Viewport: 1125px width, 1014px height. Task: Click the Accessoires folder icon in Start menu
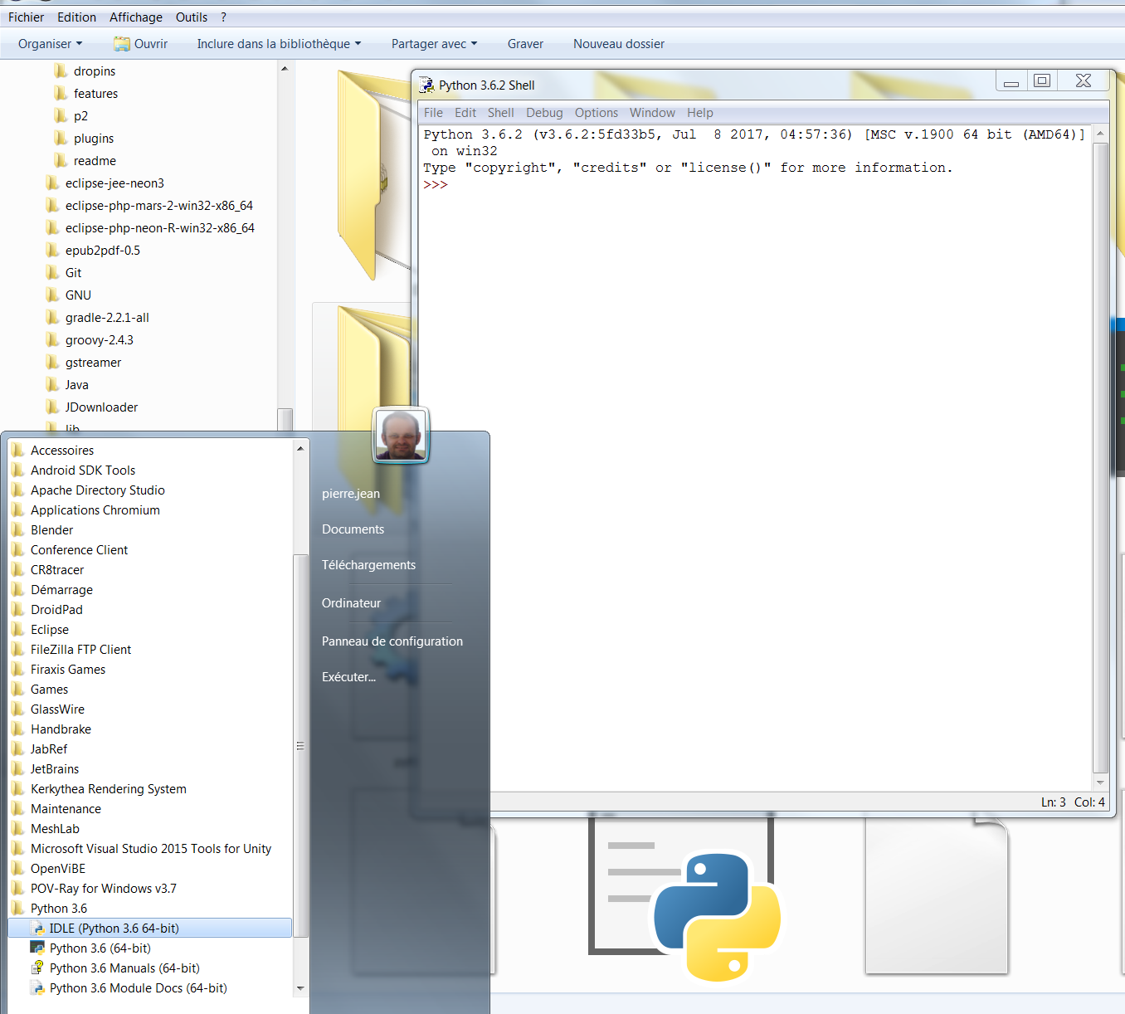coord(18,450)
